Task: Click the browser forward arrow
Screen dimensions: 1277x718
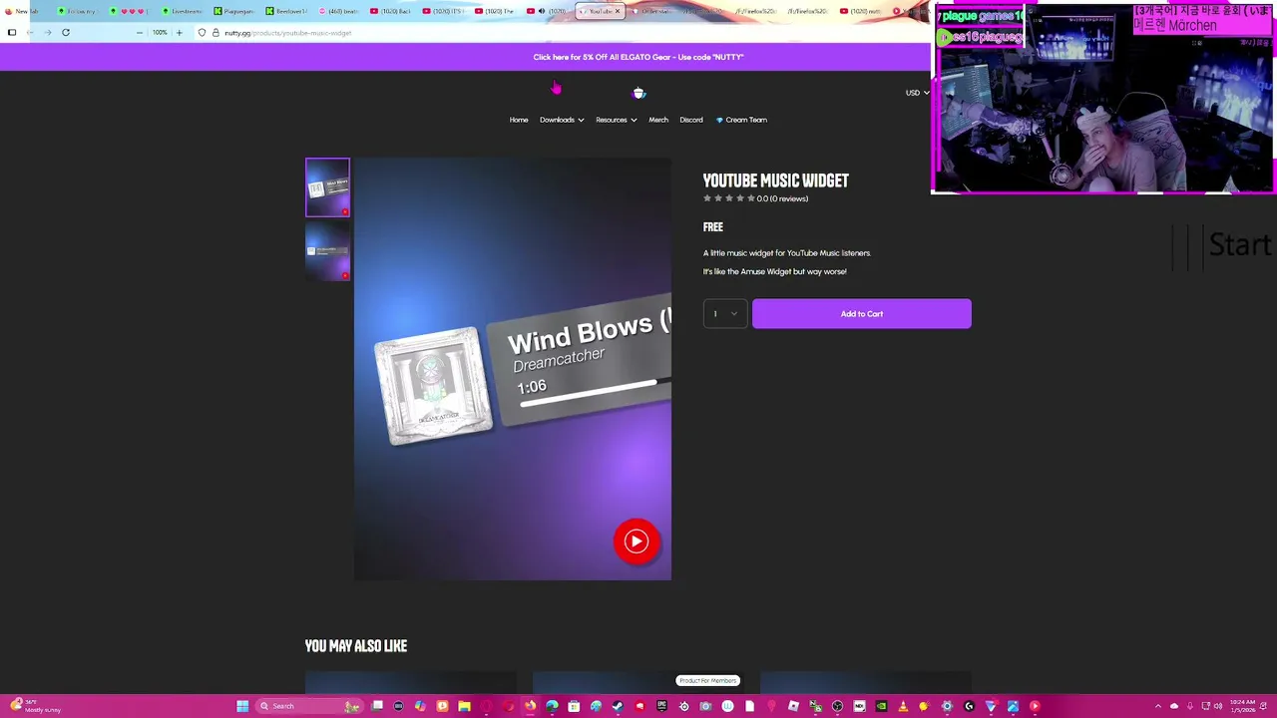Action: pos(47,32)
